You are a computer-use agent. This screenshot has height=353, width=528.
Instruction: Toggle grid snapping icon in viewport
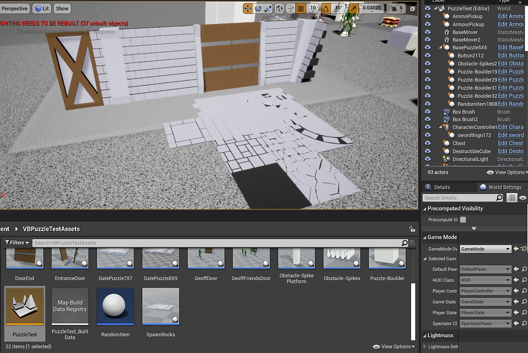coord(301,9)
